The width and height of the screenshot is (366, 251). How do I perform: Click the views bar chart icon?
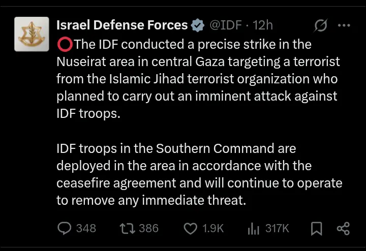(253, 229)
